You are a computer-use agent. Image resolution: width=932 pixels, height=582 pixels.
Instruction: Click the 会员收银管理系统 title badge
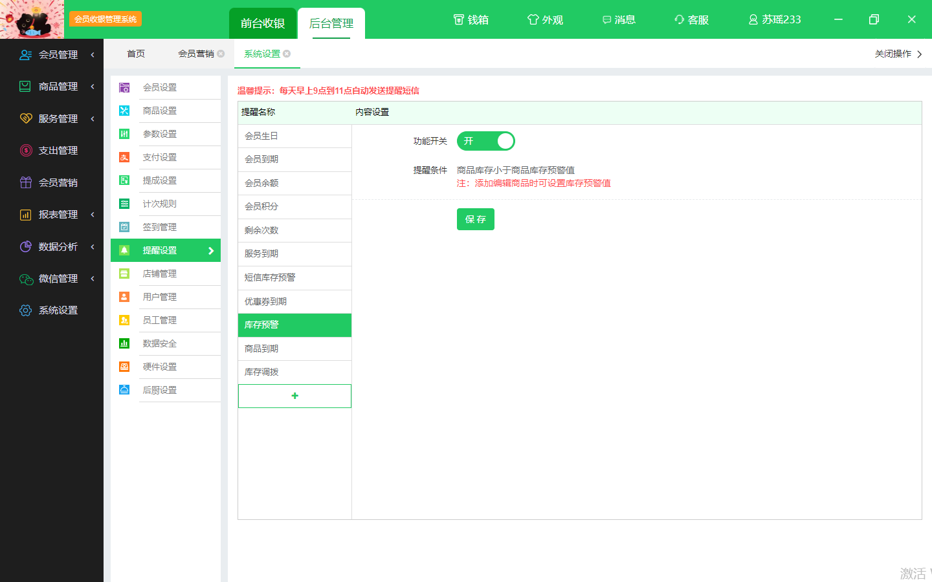tap(105, 19)
